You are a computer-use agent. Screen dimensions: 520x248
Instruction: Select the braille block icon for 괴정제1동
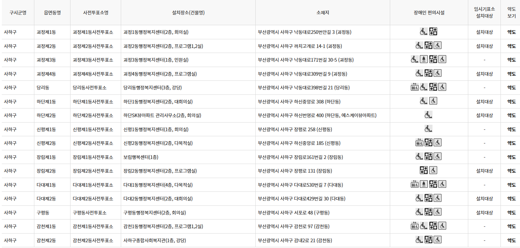[x=433, y=31]
